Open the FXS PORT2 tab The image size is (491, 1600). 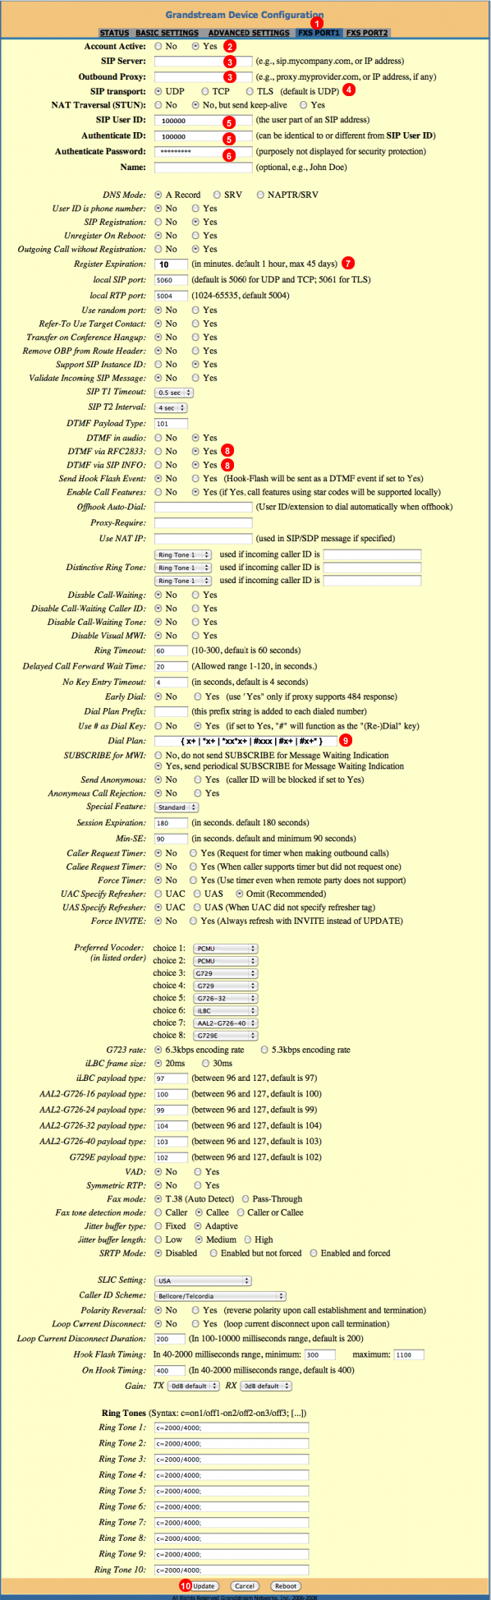367,33
